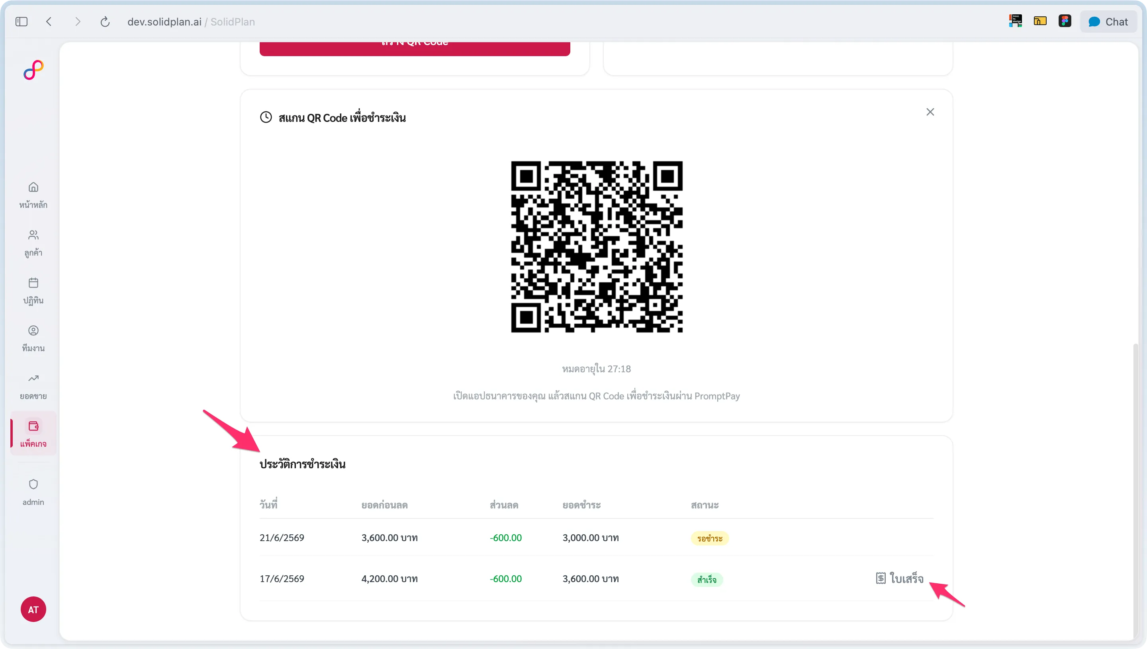Select แพ็คเกจ package in the sidebar

tap(33, 434)
